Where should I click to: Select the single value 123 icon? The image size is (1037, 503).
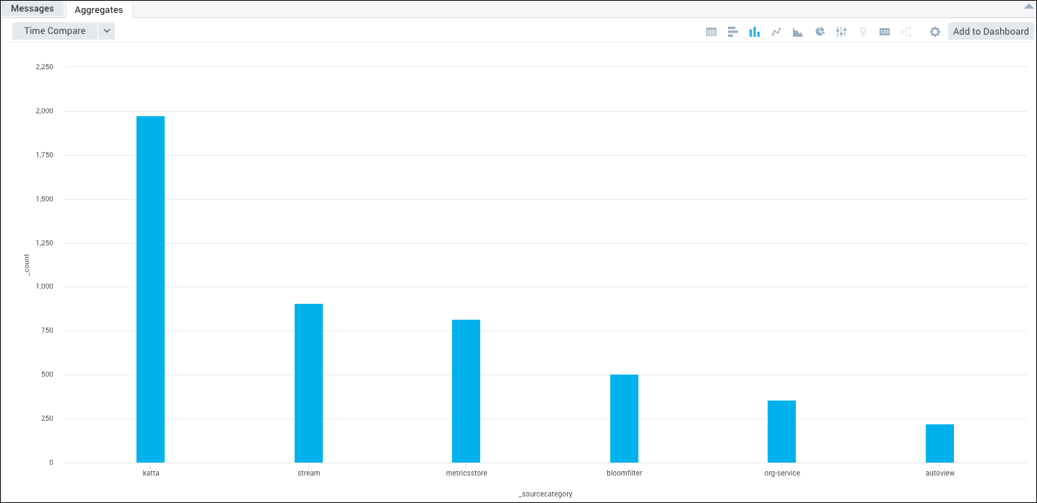pyautogui.click(x=885, y=32)
